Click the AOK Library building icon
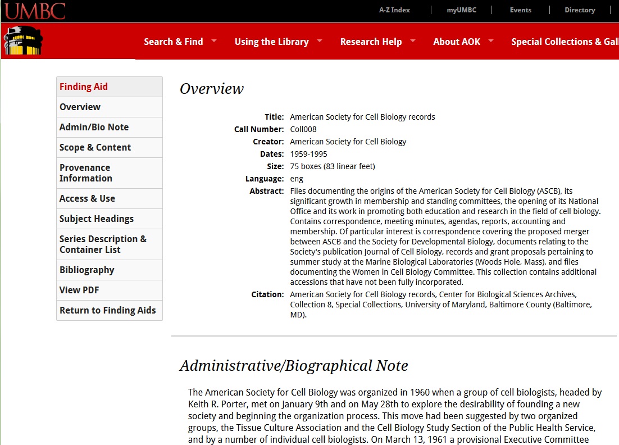619x445 pixels. [x=23, y=40]
